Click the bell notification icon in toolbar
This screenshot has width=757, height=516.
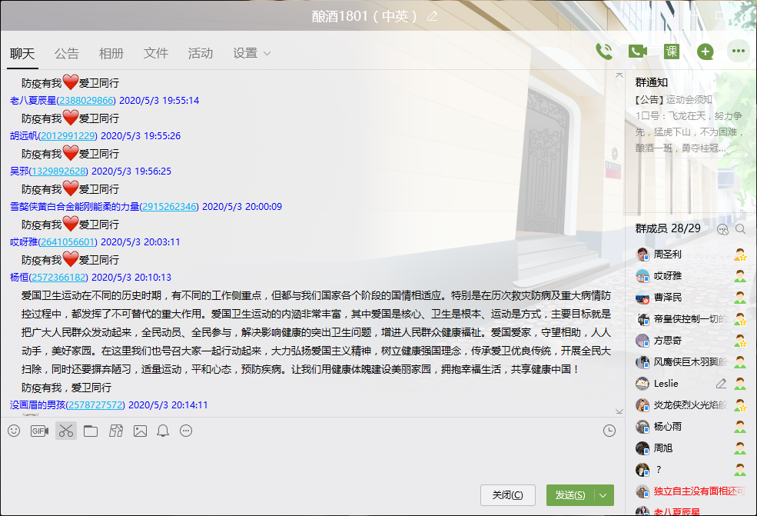[x=163, y=431]
